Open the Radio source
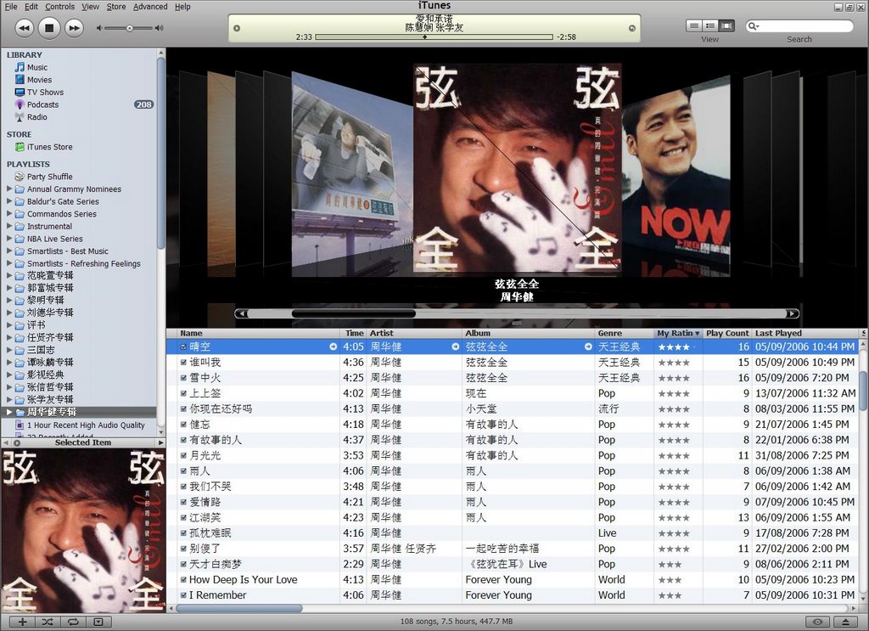Viewport: 869px width, 631px height. click(37, 117)
